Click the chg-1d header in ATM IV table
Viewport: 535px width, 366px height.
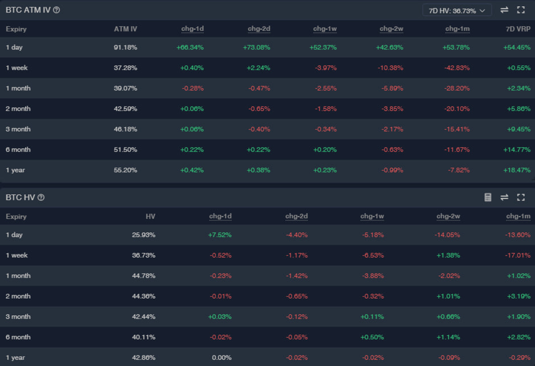coord(191,29)
